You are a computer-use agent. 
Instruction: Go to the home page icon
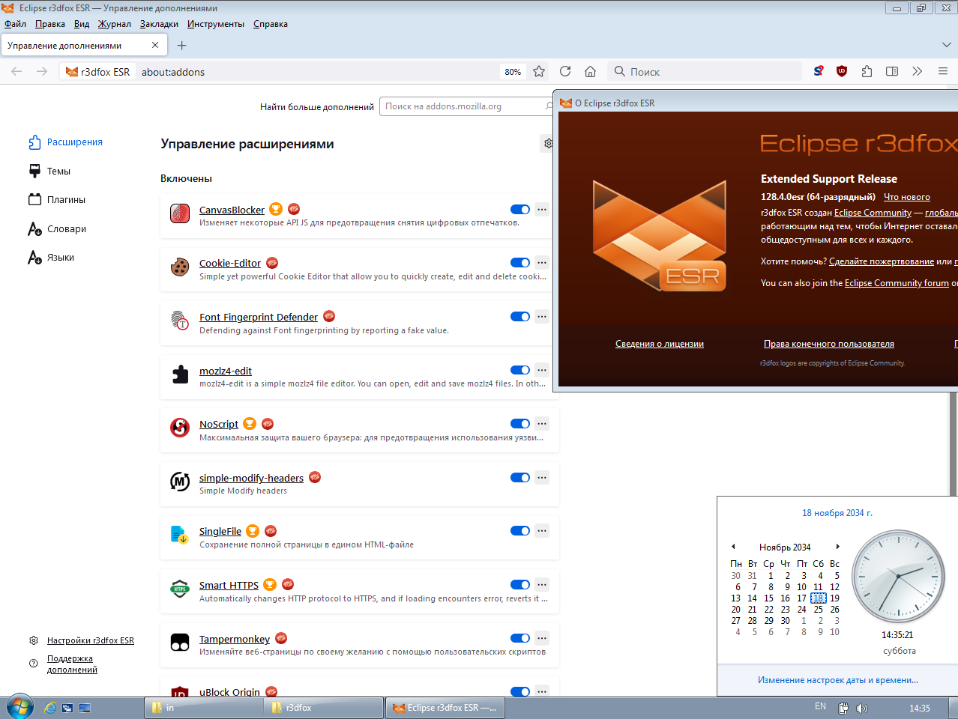coord(591,72)
